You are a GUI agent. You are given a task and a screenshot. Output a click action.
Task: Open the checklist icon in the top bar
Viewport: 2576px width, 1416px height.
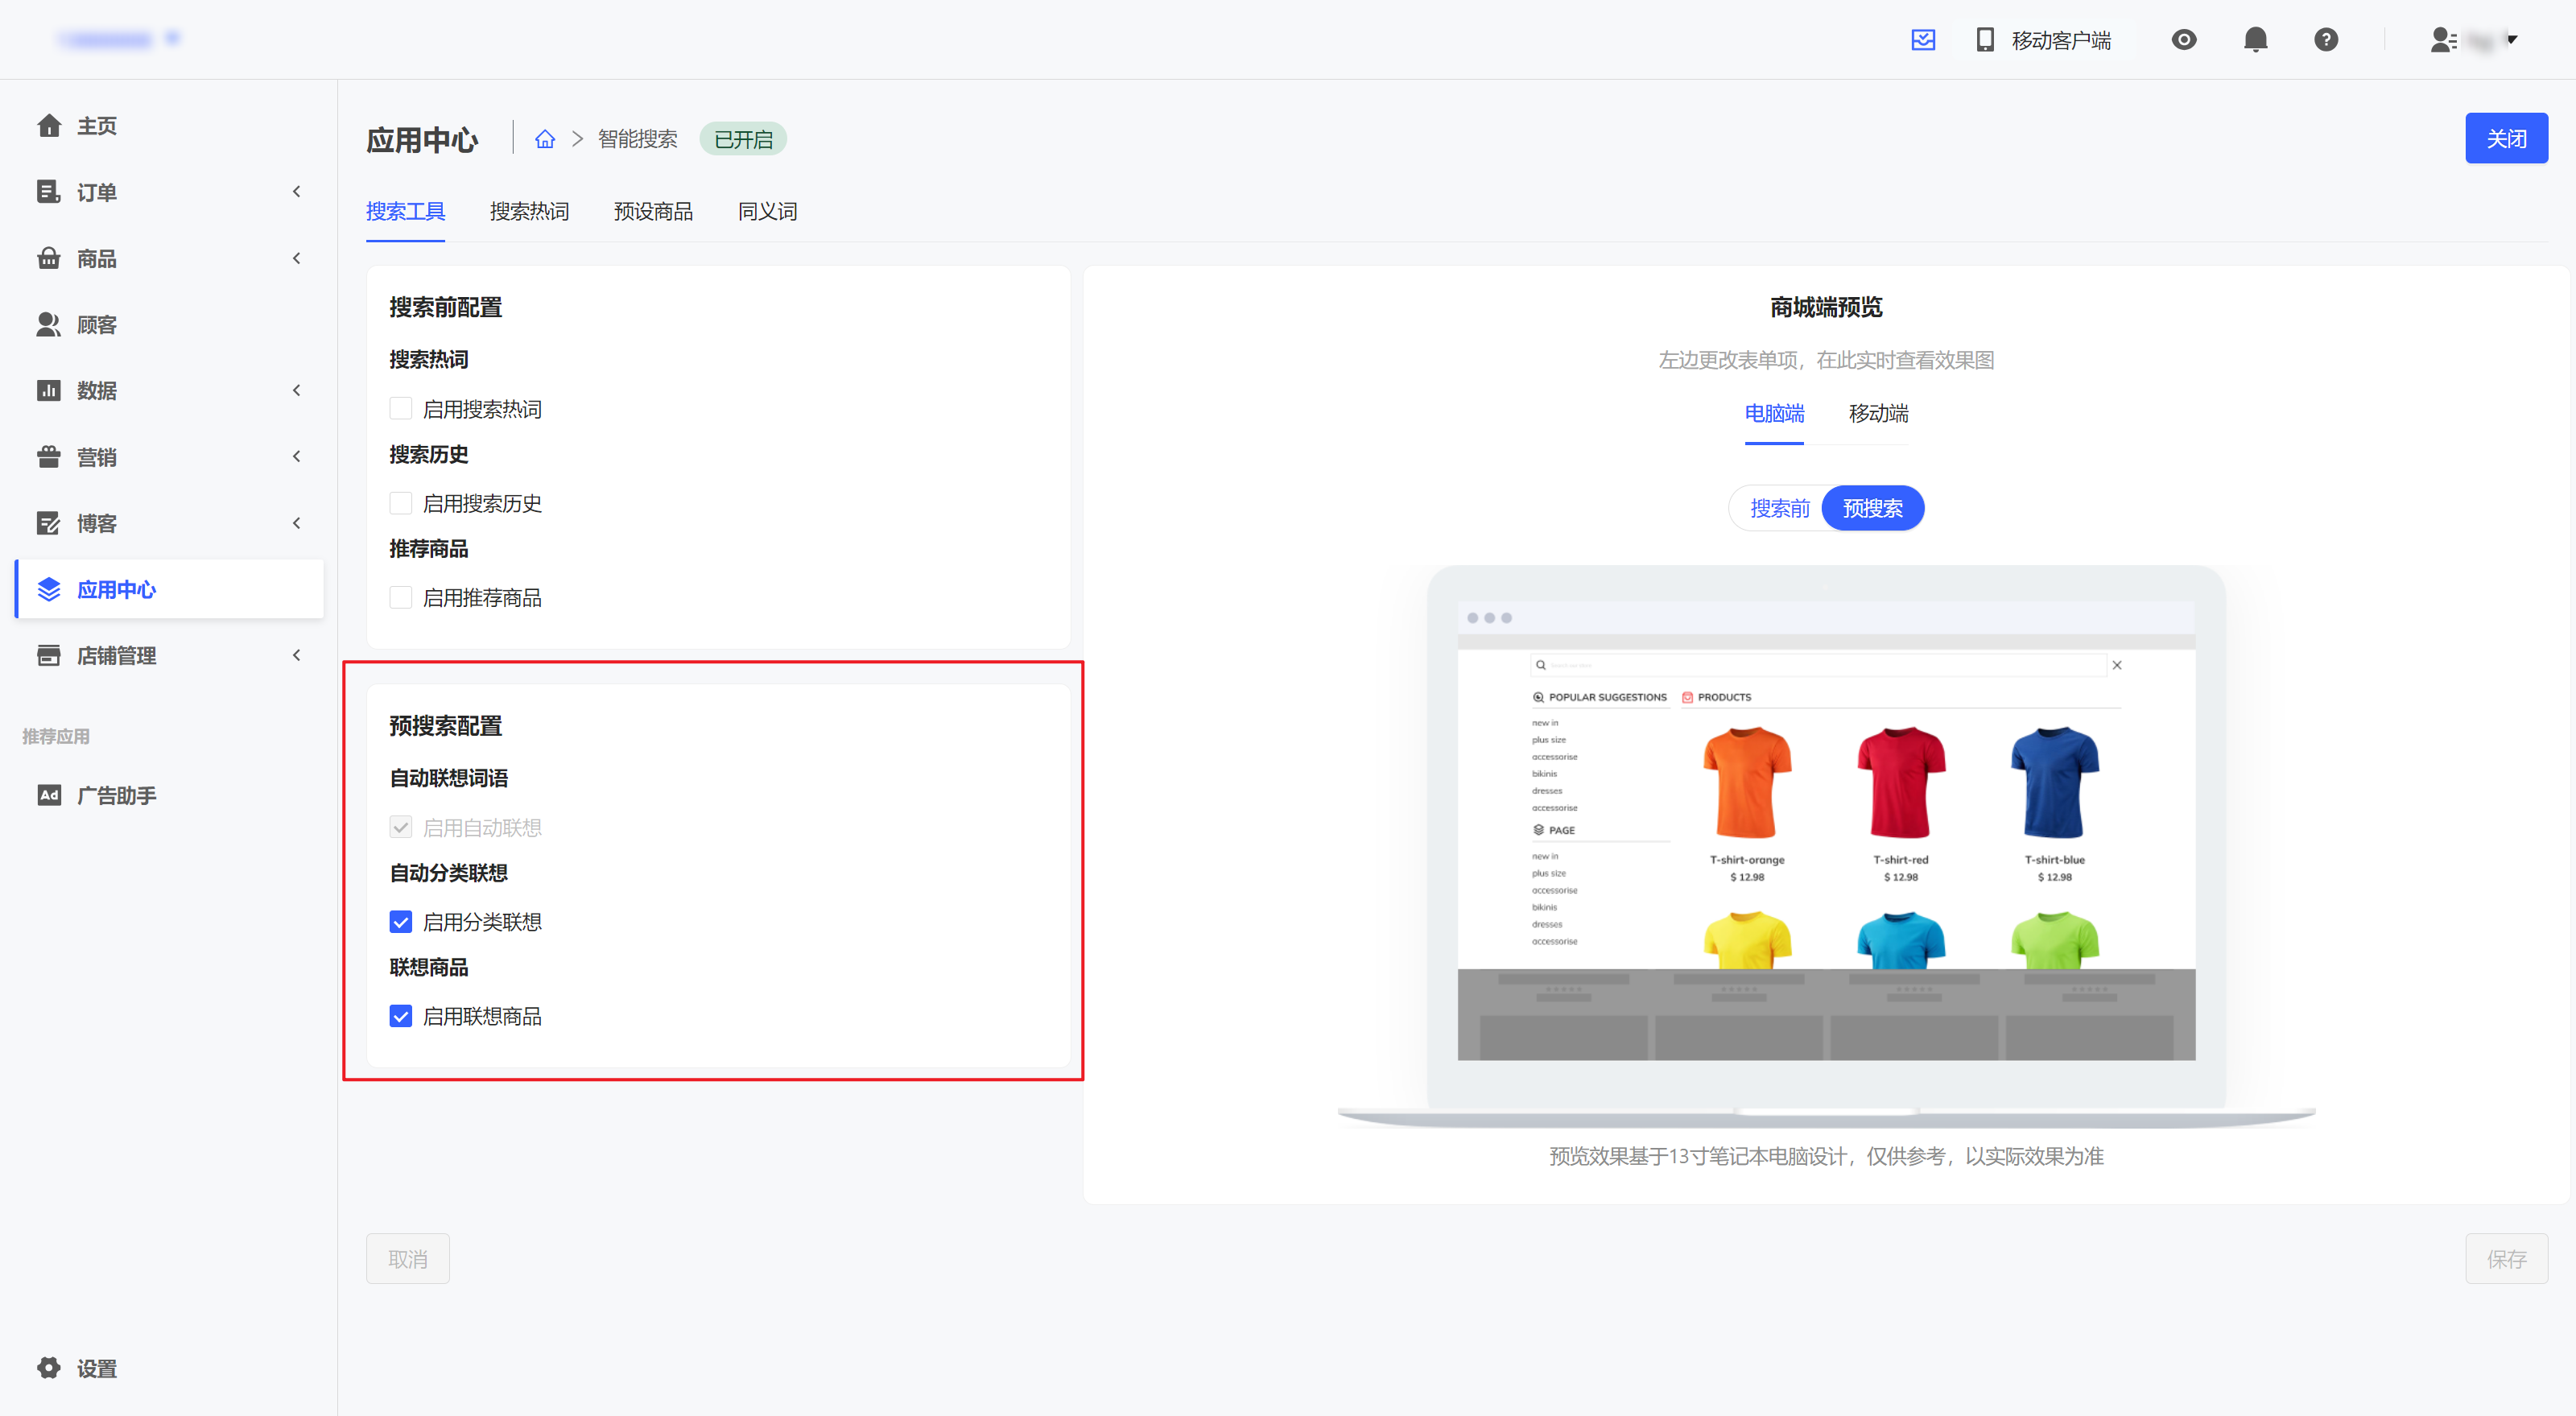[1923, 40]
